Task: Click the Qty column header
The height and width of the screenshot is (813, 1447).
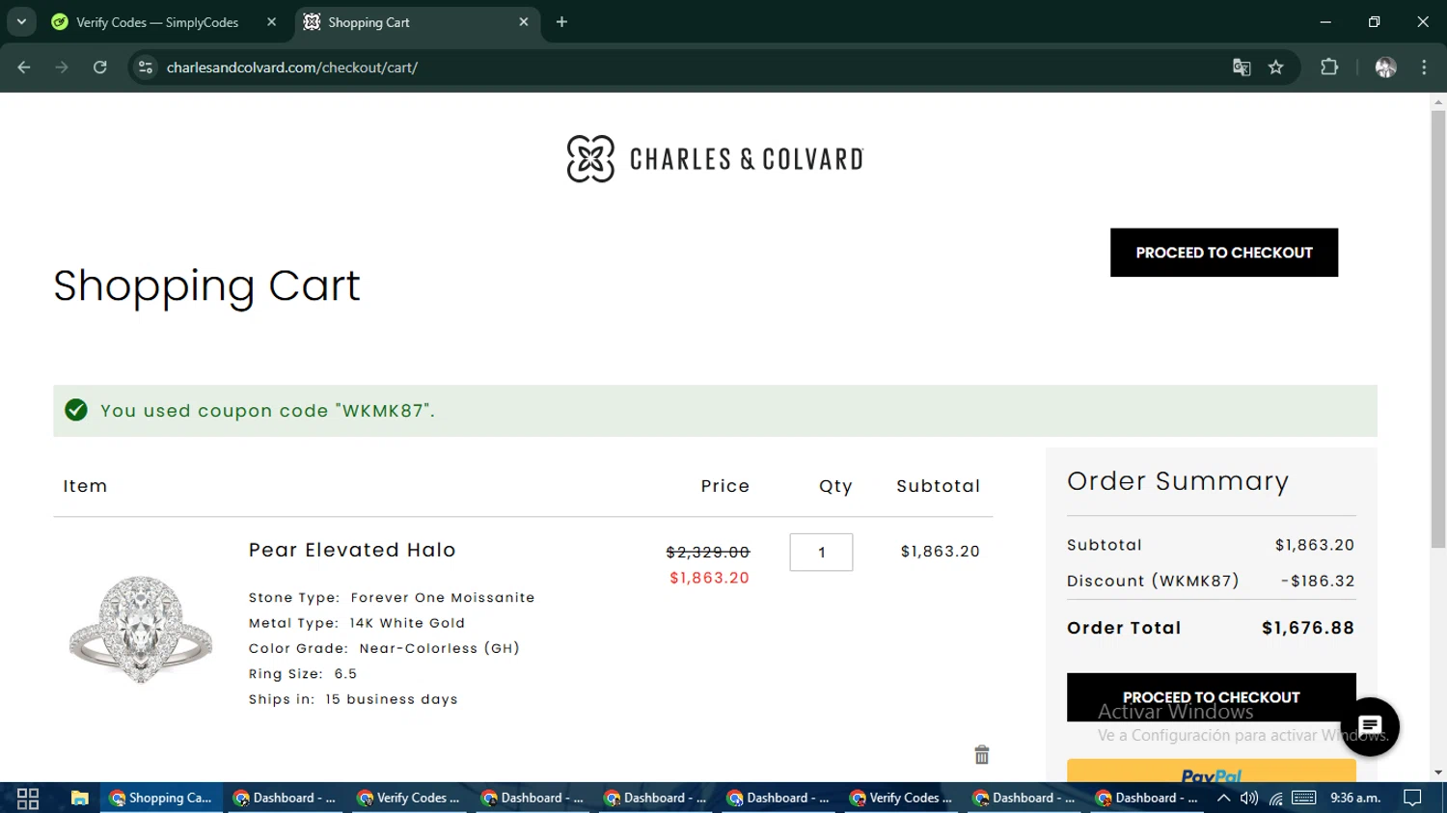Action: (x=835, y=486)
